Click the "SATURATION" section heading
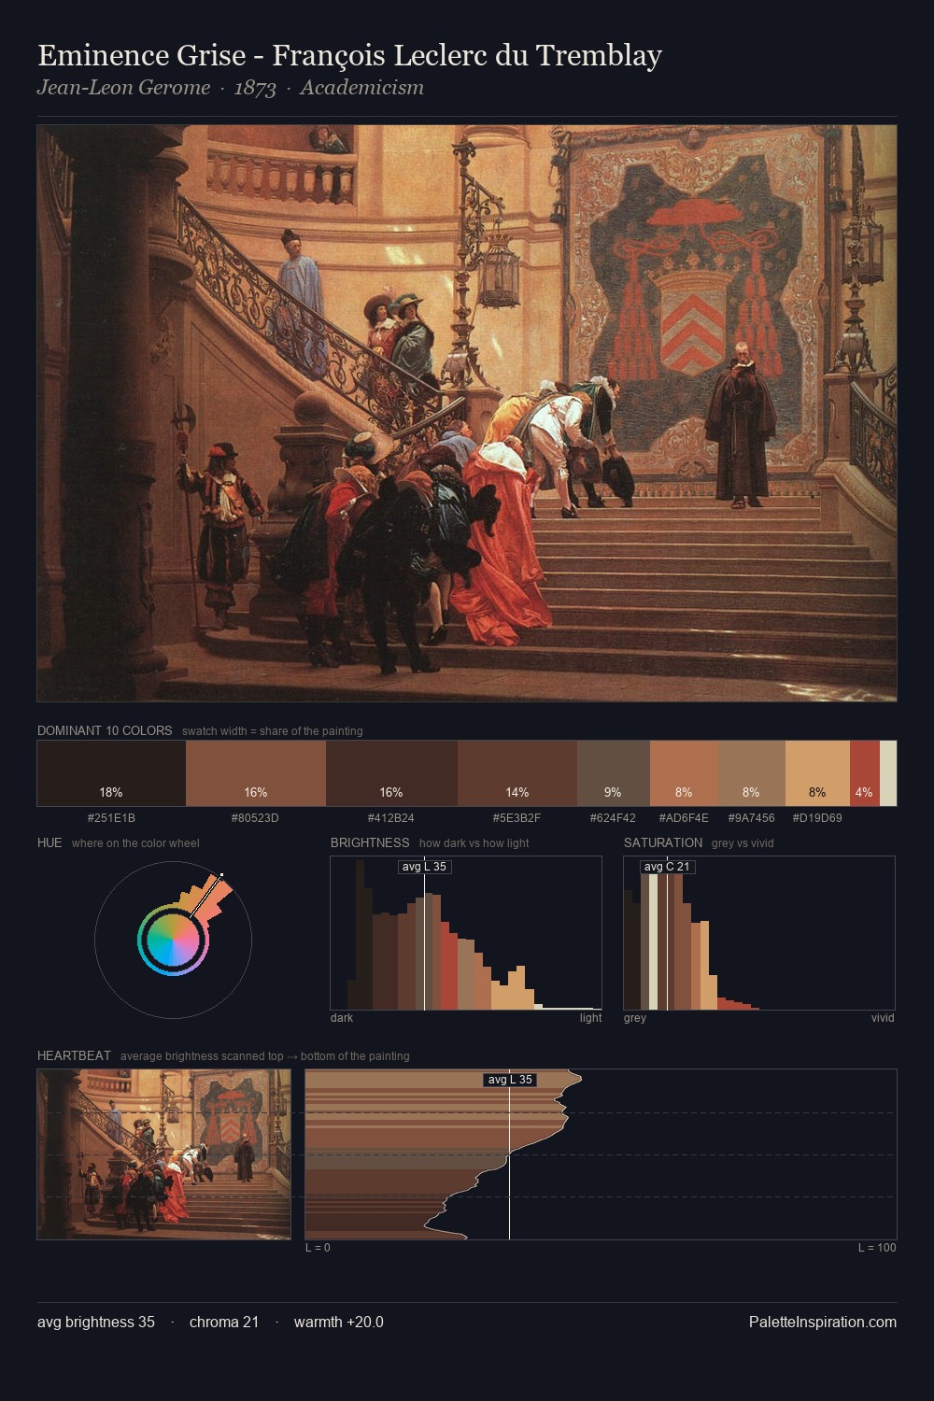Screen dimensions: 934x1401 point(663,842)
